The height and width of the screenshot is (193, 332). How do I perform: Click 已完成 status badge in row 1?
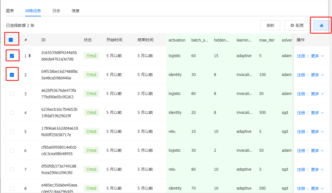(91, 56)
